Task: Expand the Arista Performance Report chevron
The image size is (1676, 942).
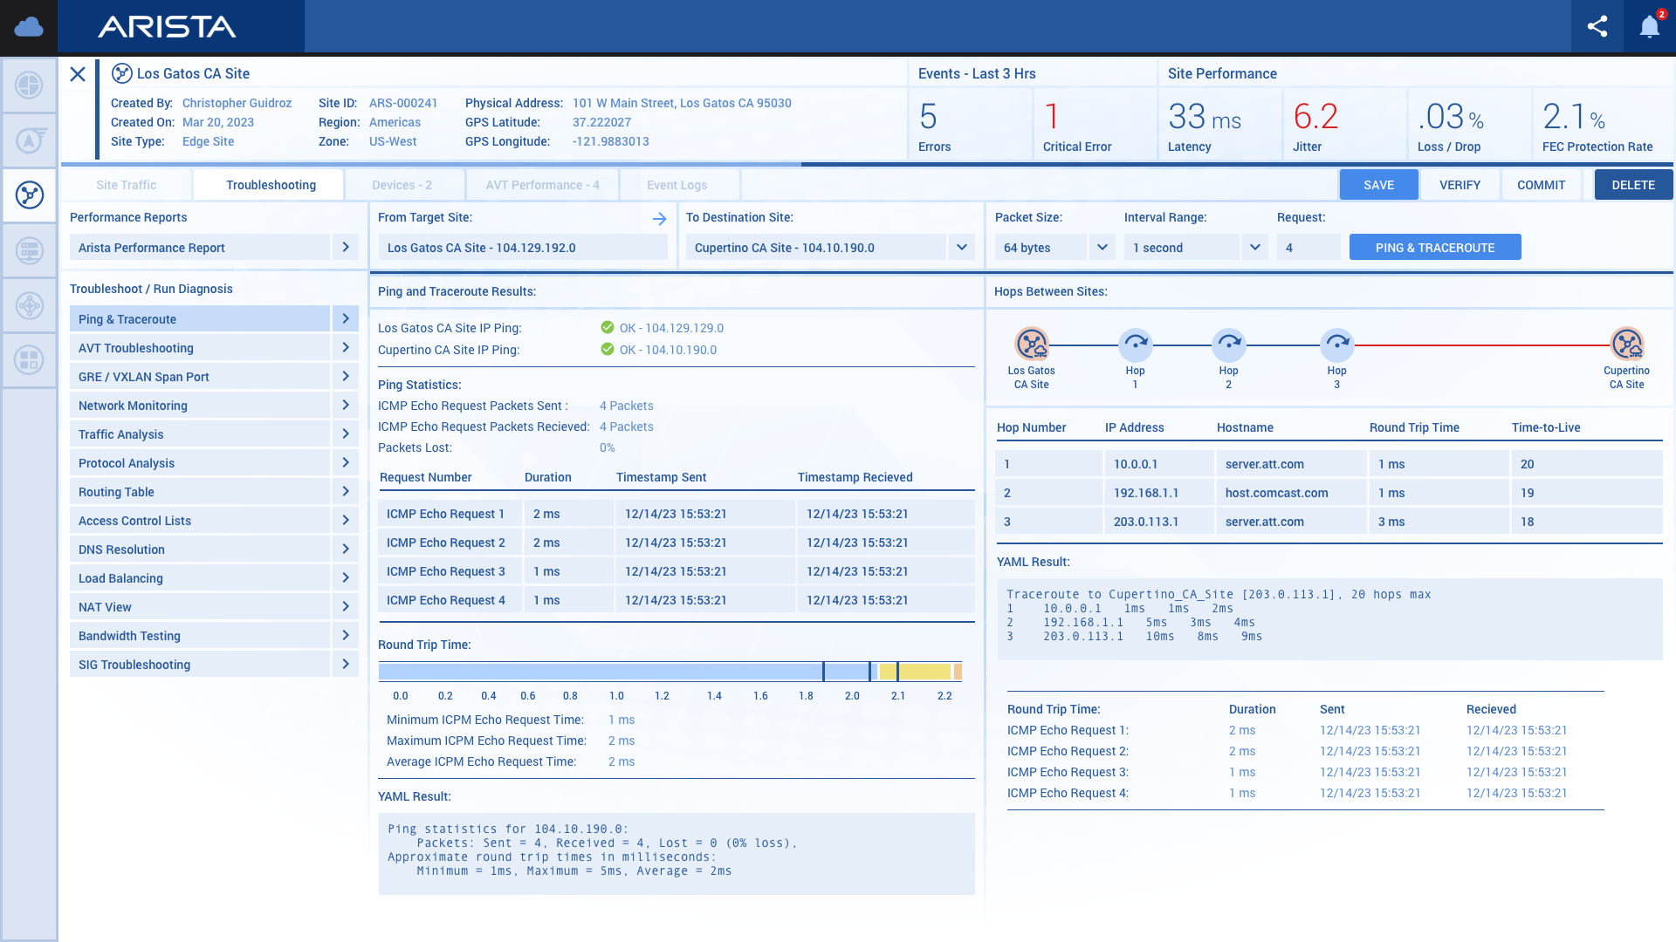Action: [x=346, y=248]
